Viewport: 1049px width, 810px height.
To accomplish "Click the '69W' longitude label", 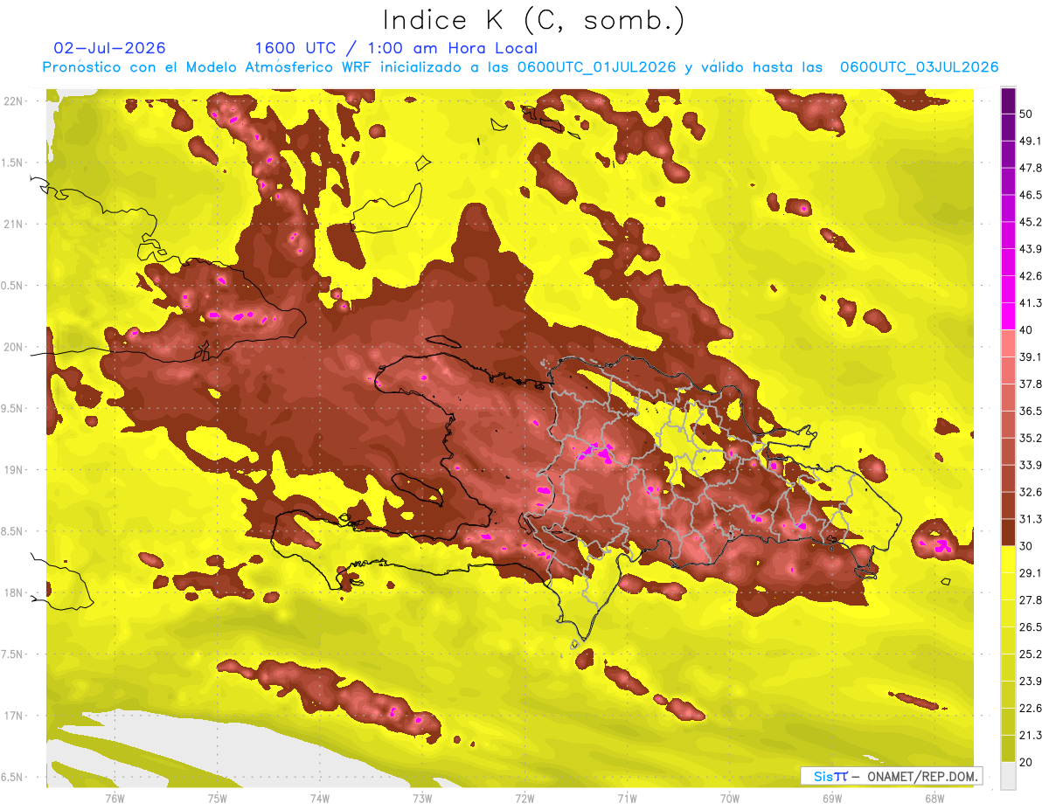I will 832,799.
